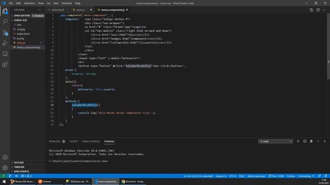The width and height of the screenshot is (330, 185).
Task: Kill the terminal with trash icon
Action: click(x=311, y=141)
